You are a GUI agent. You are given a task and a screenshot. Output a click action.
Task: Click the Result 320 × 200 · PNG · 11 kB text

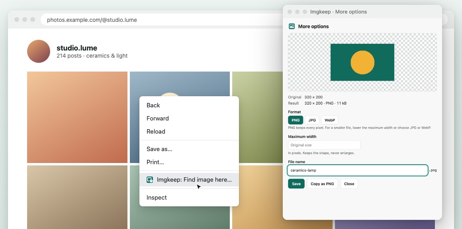[x=317, y=103]
